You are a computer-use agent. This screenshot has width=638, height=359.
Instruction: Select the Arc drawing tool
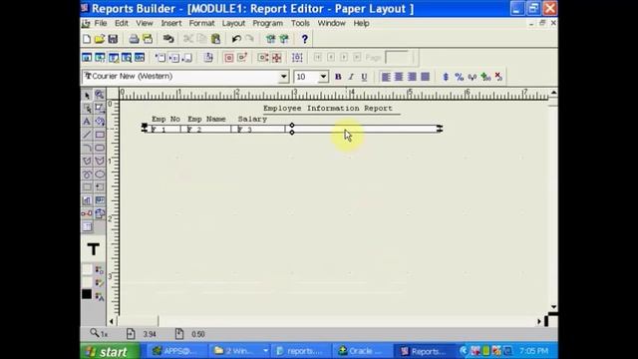(87, 148)
